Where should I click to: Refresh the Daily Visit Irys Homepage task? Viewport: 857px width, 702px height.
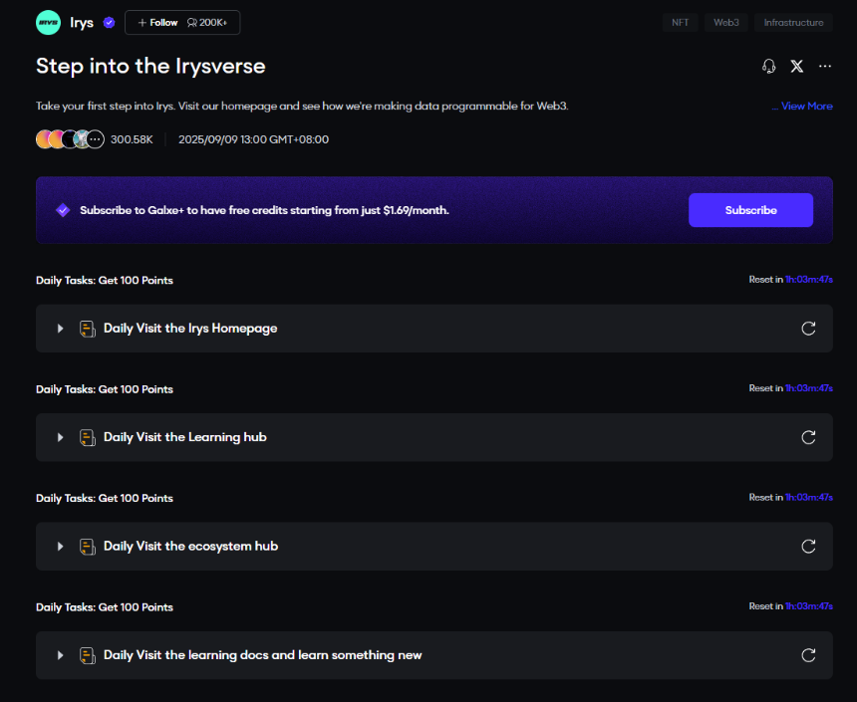(808, 329)
